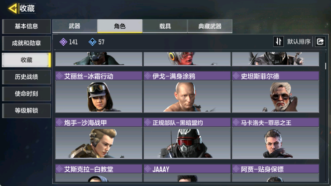
Task: Open 成就和勋章 in the sidebar
Action: (26, 43)
